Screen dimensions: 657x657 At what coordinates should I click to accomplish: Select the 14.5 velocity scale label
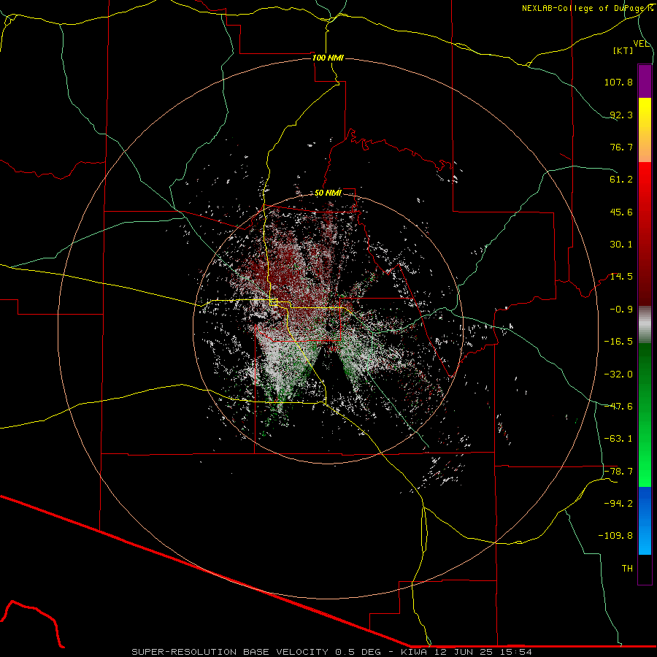[x=621, y=277]
